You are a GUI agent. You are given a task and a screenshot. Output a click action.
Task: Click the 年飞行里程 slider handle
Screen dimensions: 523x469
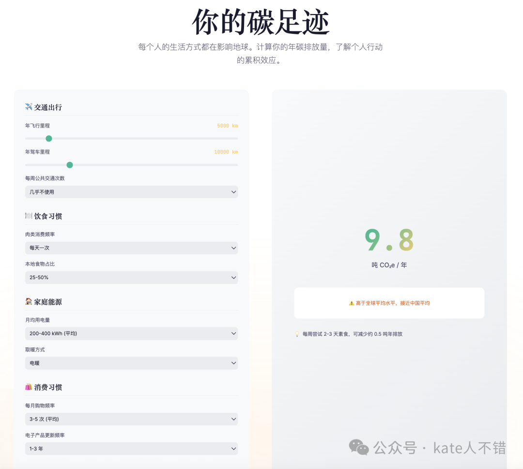coord(48,138)
